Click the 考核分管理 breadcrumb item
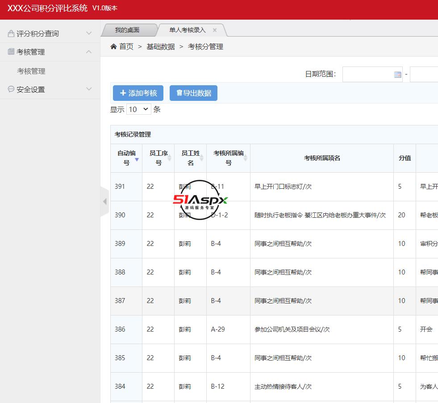 coord(205,47)
